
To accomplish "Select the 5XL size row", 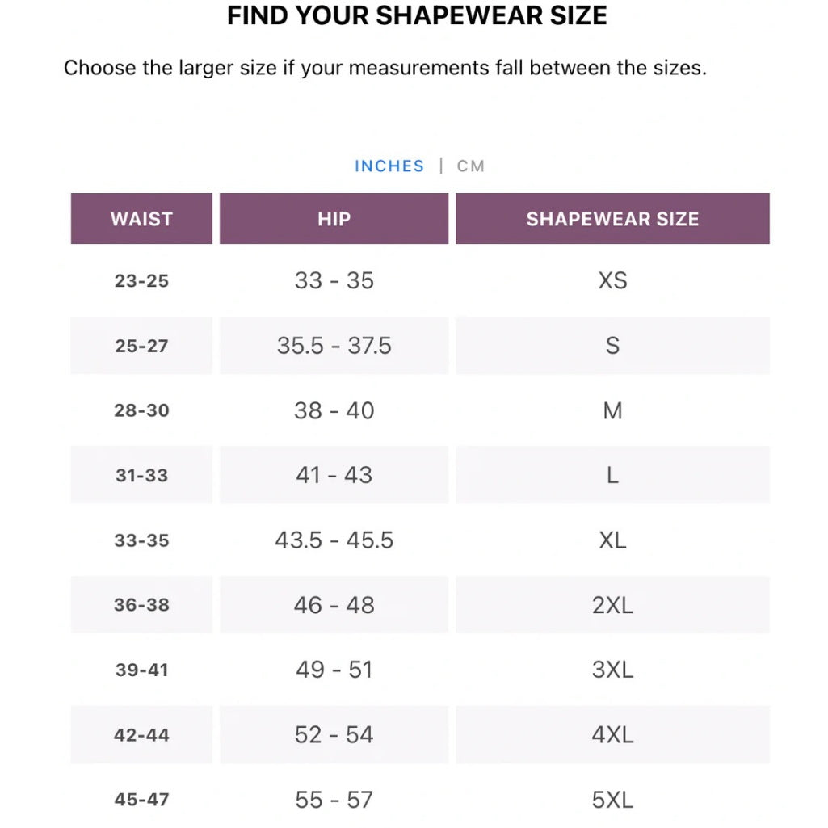I will tap(612, 799).
